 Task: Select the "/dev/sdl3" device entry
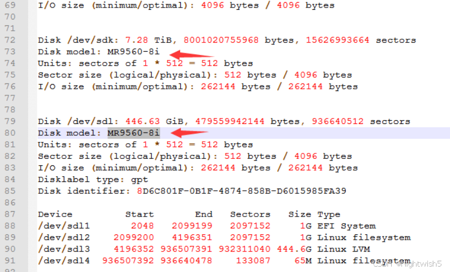coord(64,249)
